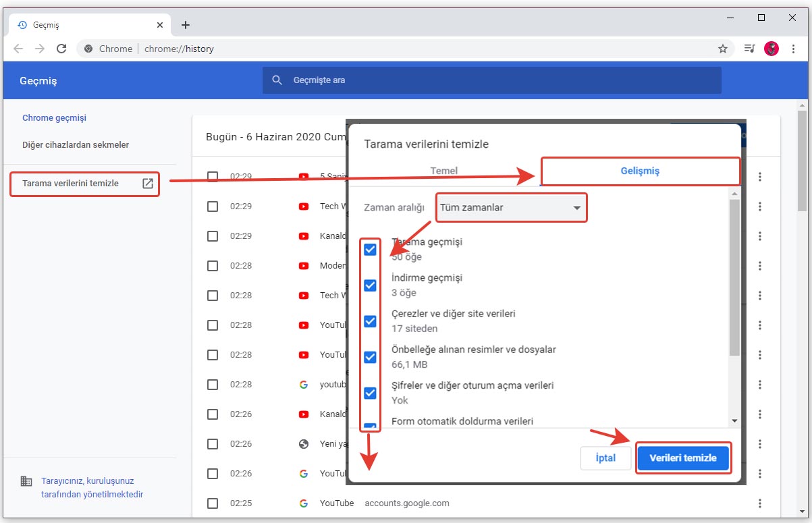This screenshot has width=812, height=523.
Task: Open the Chrome profile avatar
Action: 772,49
